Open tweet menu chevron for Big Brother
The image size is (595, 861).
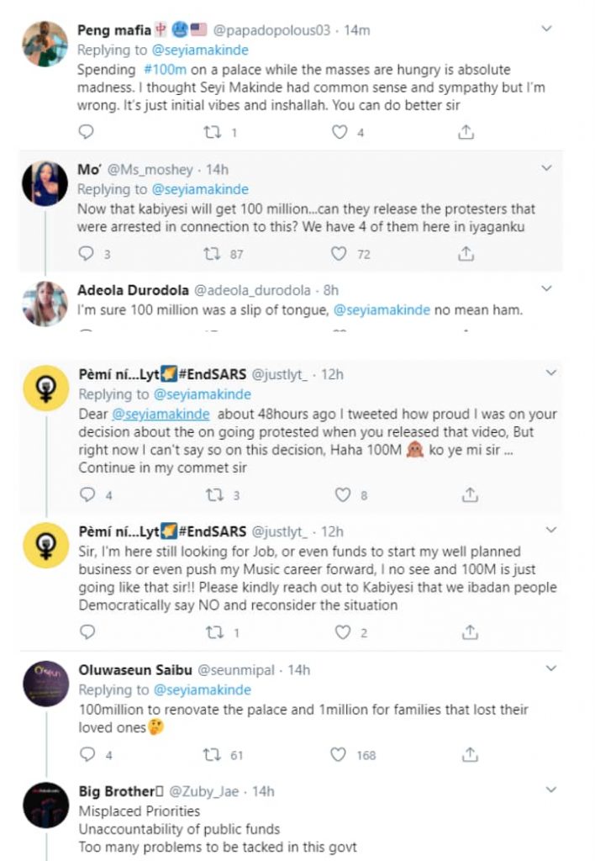point(551,790)
